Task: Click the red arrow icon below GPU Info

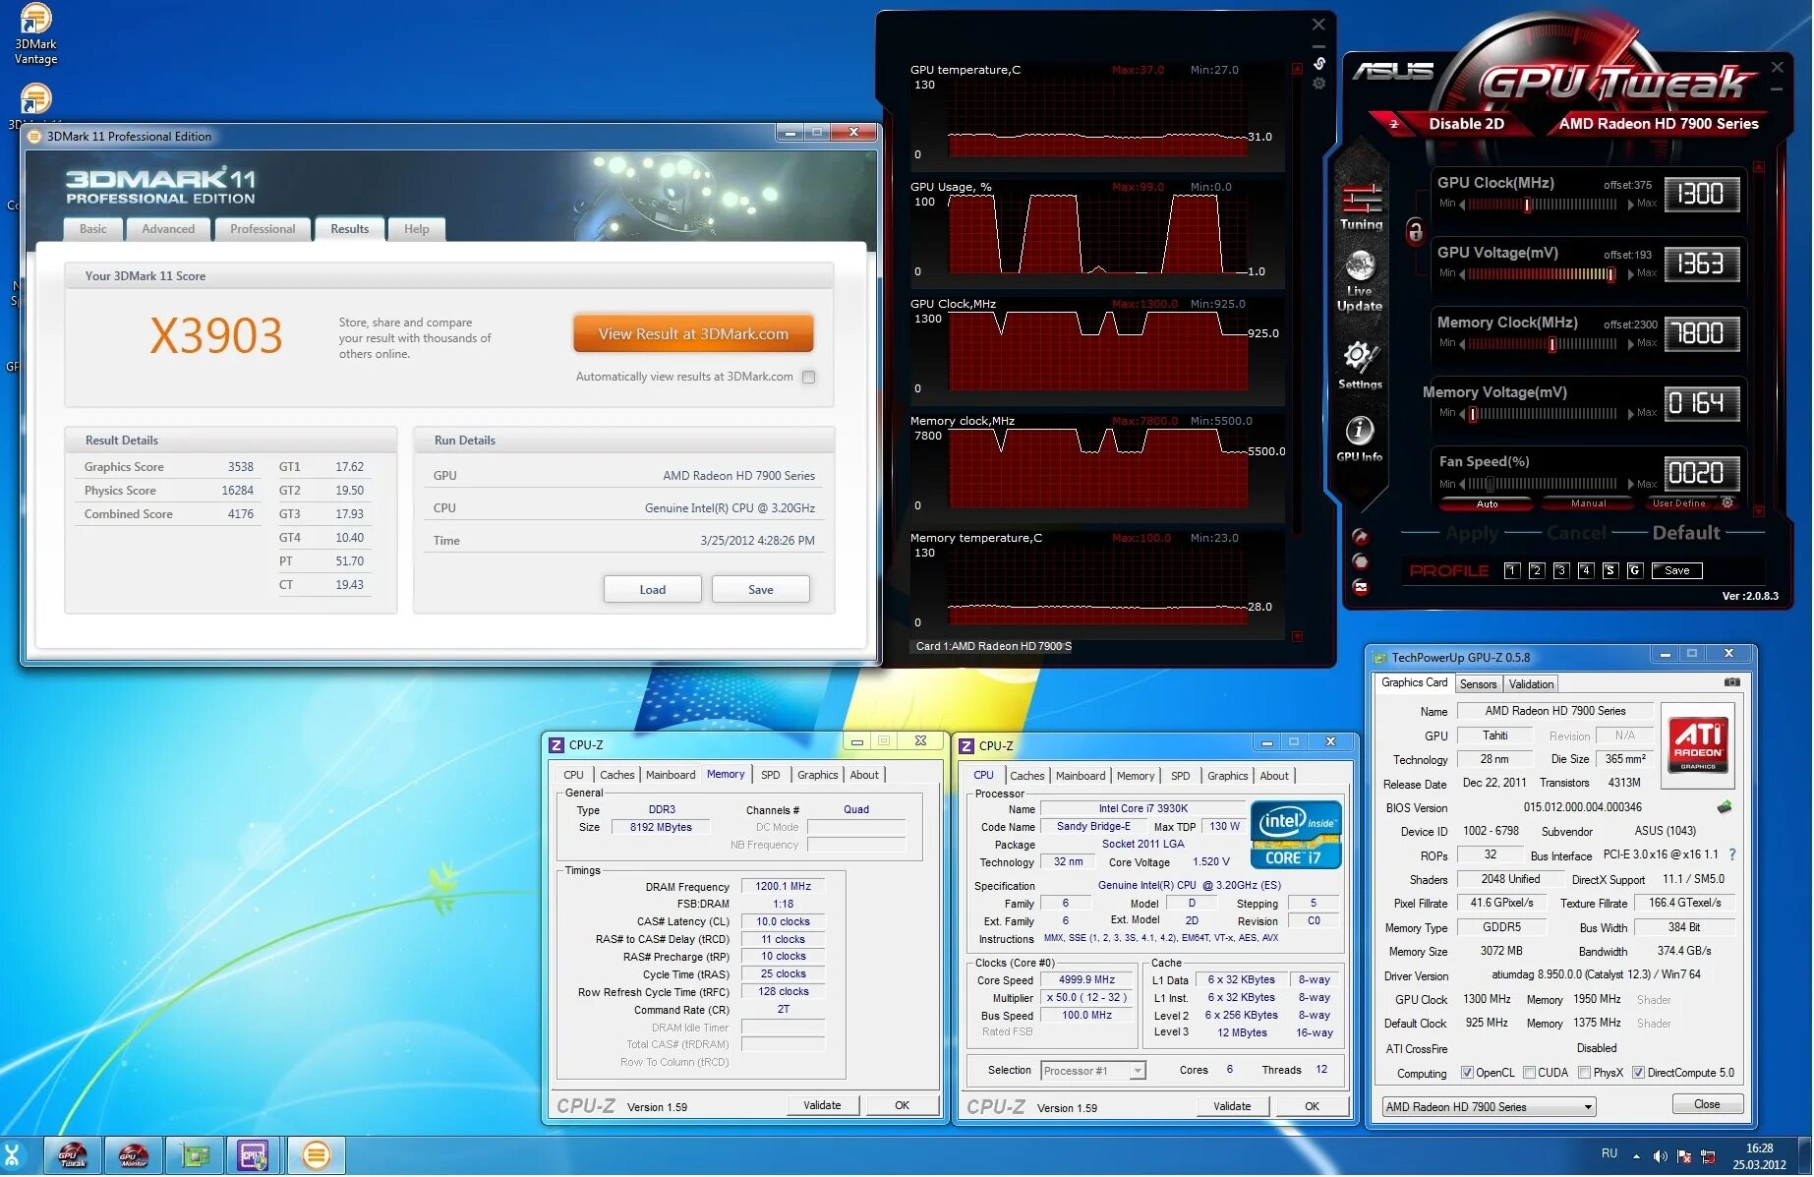Action: [x=1360, y=536]
